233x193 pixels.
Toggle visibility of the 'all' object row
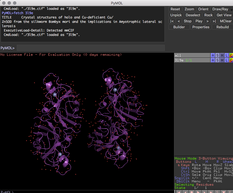tap(192, 55)
